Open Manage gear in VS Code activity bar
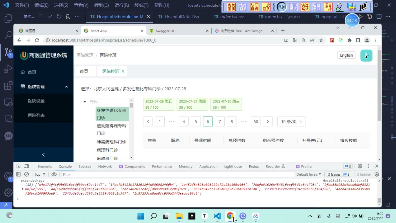The image size is (396, 223). click(8, 192)
